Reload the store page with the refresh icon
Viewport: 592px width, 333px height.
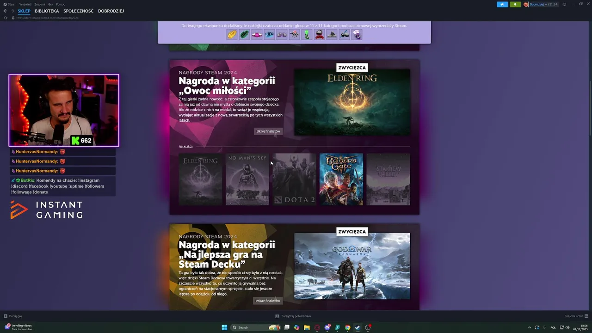[x=6, y=18]
